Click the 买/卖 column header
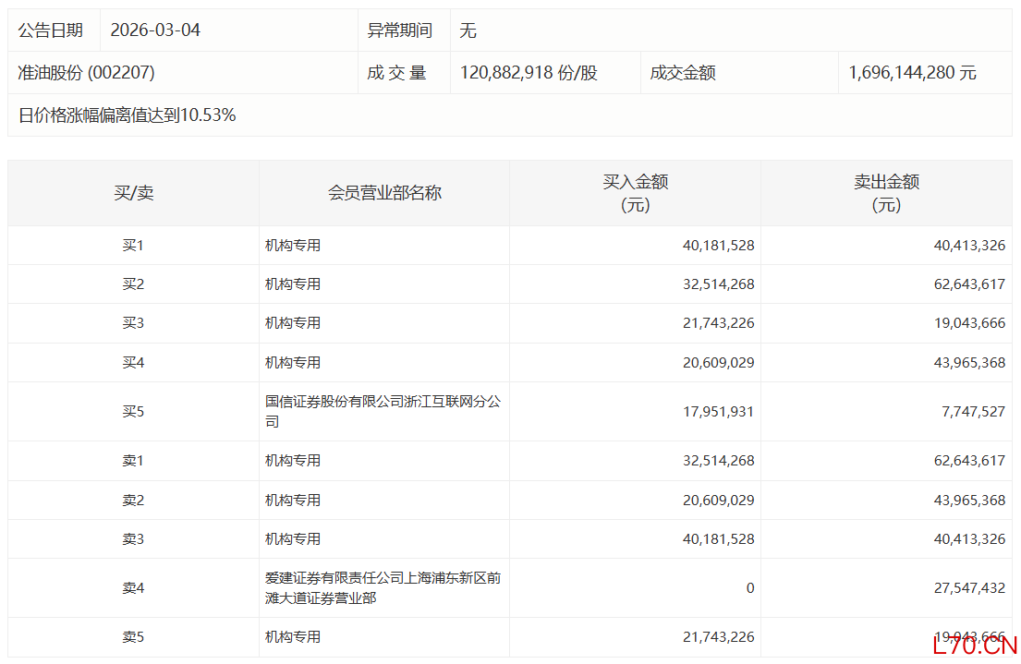The width and height of the screenshot is (1021, 664). coord(133,193)
